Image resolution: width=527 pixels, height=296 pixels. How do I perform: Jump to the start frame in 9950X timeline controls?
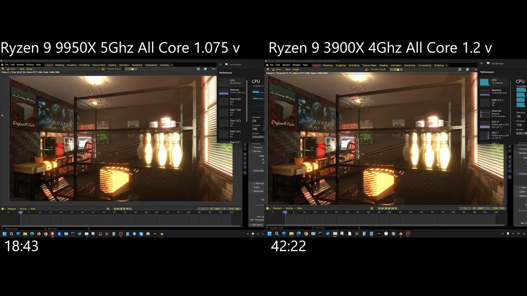[114, 209]
